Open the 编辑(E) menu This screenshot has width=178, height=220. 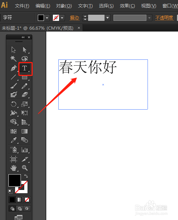pyautogui.click(x=43, y=6)
